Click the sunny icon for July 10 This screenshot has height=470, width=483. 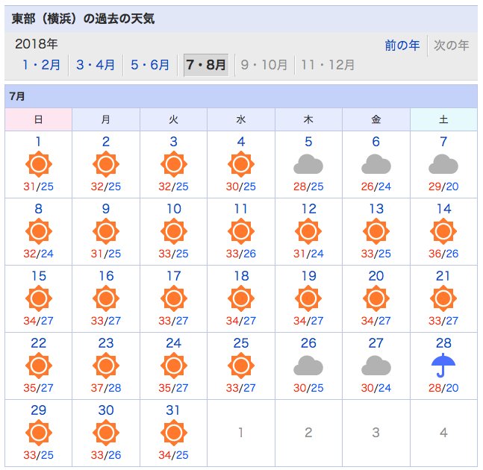[x=174, y=231]
